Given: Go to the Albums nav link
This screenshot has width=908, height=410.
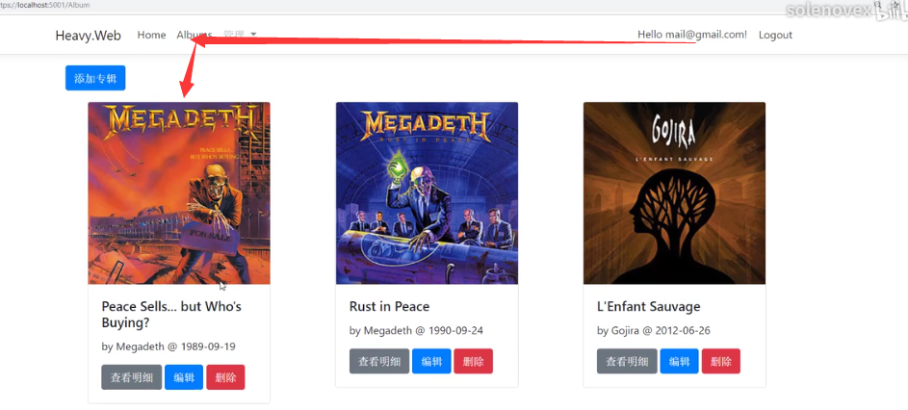Looking at the screenshot, I should coord(195,35).
